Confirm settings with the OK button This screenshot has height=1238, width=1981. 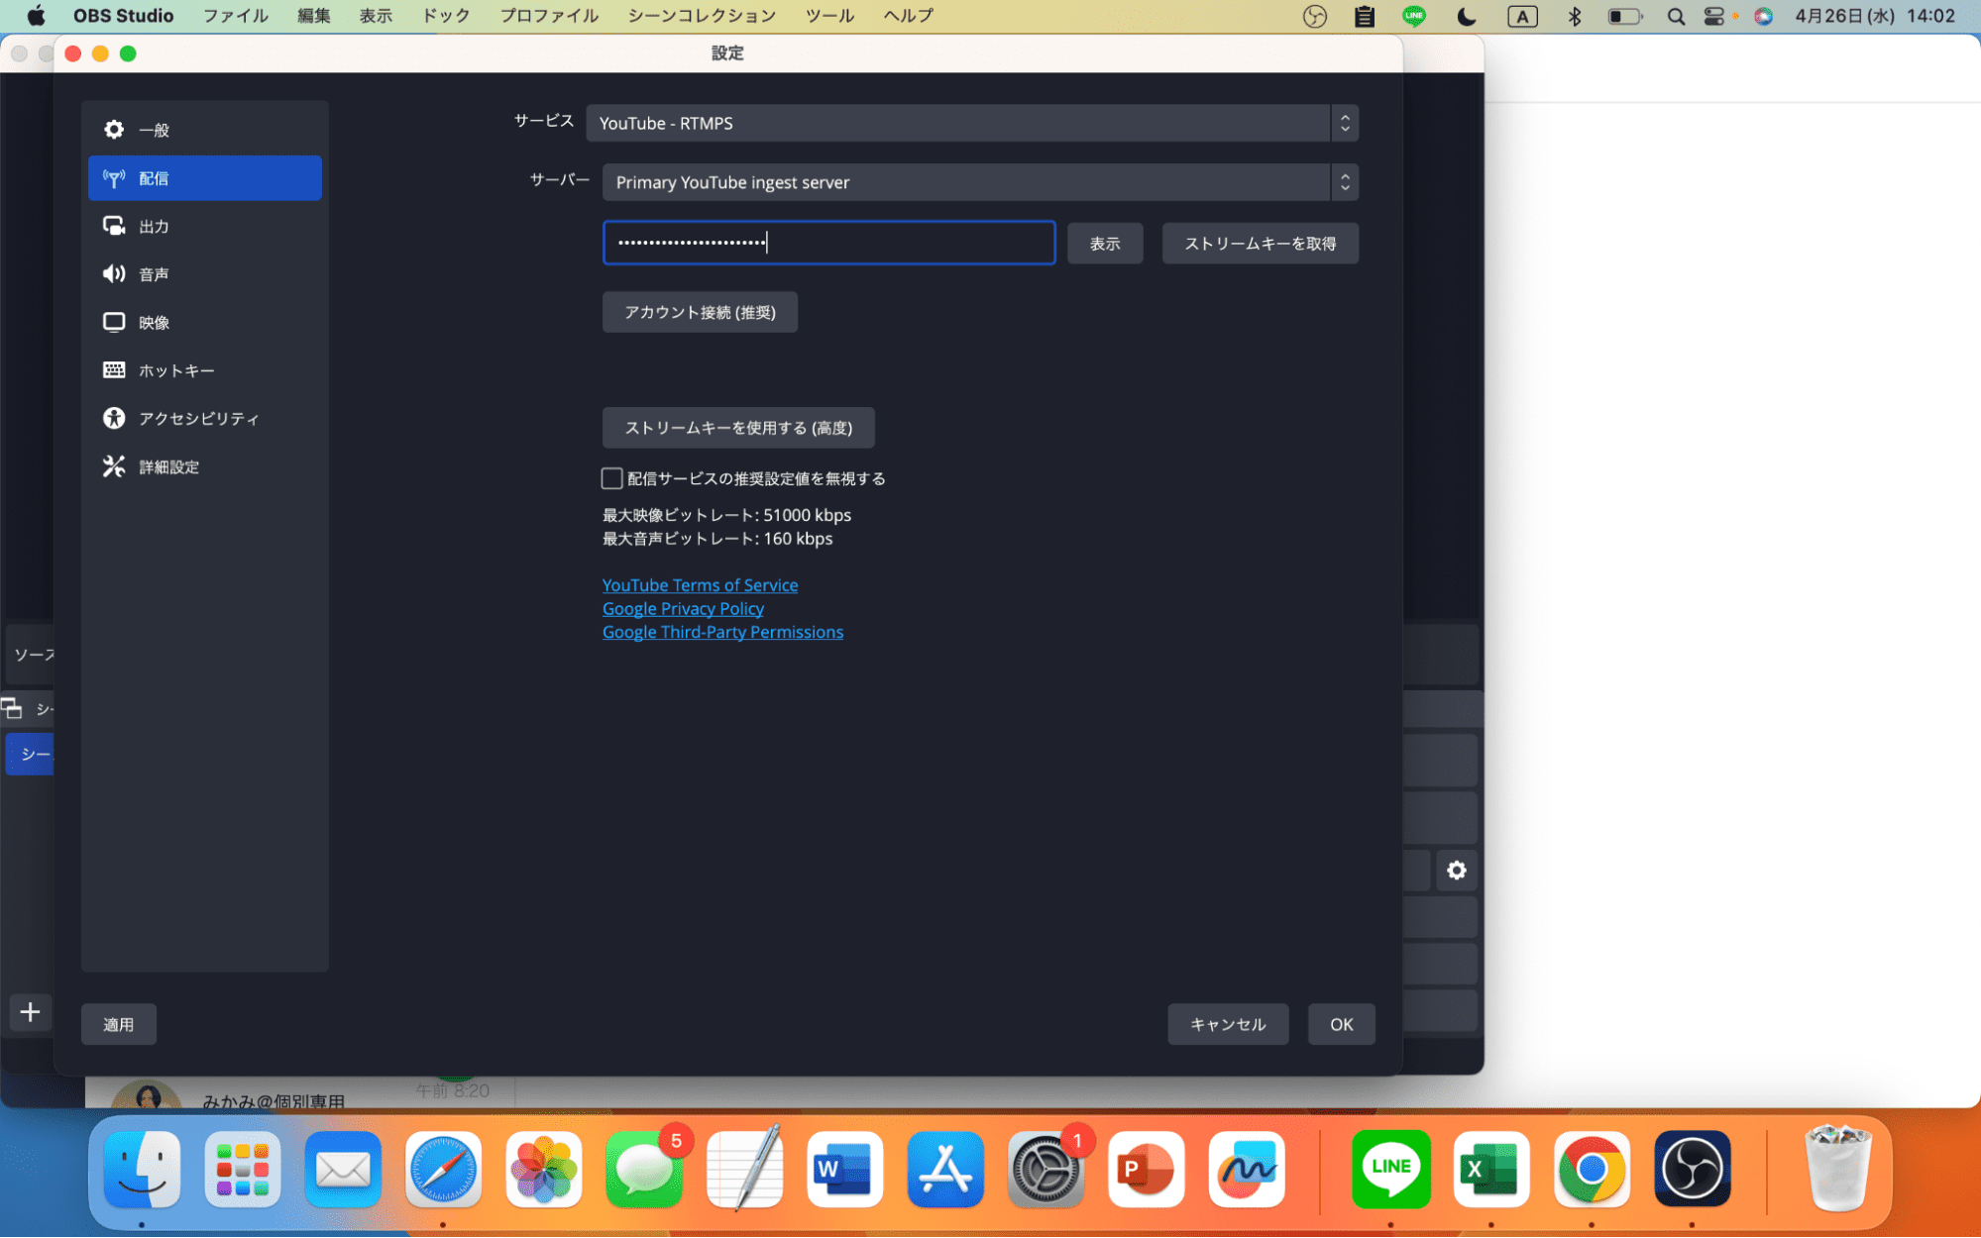(x=1341, y=1024)
